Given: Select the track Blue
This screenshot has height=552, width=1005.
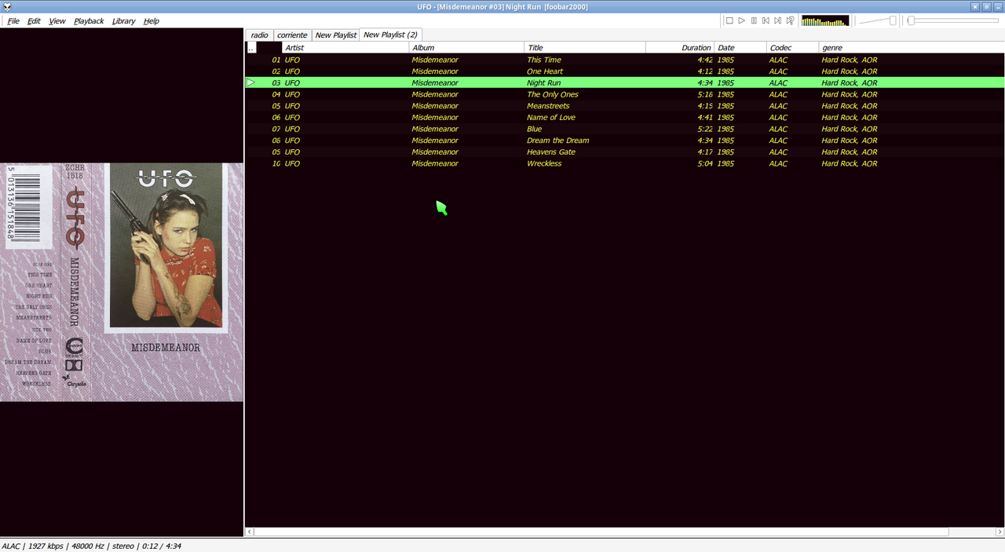Looking at the screenshot, I should click(624, 129).
